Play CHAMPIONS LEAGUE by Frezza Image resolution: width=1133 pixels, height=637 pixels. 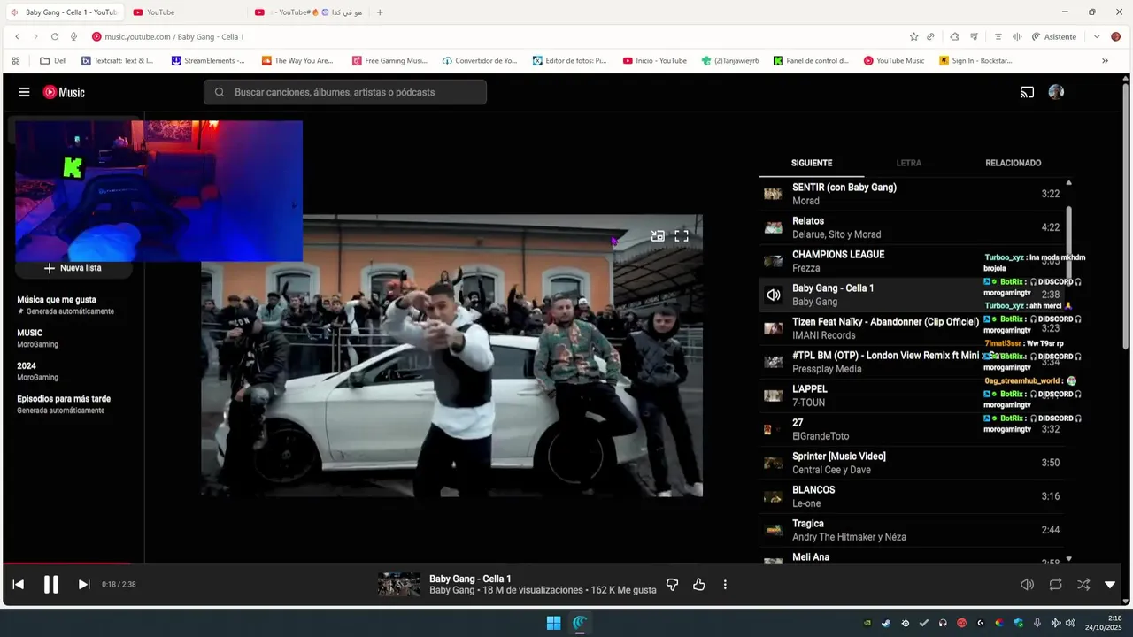coord(913,261)
